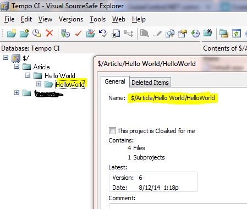Select the Hello World project in the tree

point(60,75)
